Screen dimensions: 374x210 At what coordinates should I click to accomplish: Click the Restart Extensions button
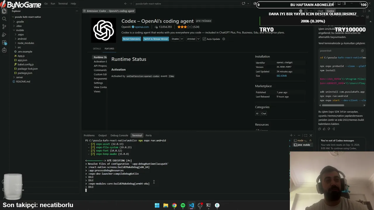coord(131,39)
